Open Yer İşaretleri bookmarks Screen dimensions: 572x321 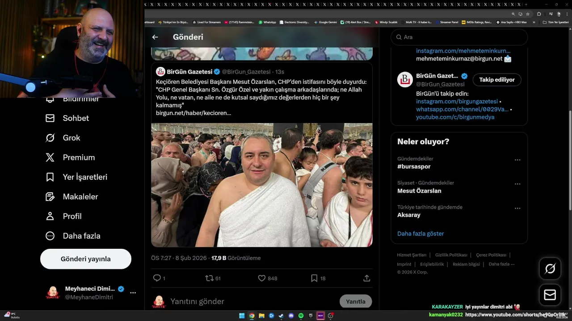[x=76, y=177]
